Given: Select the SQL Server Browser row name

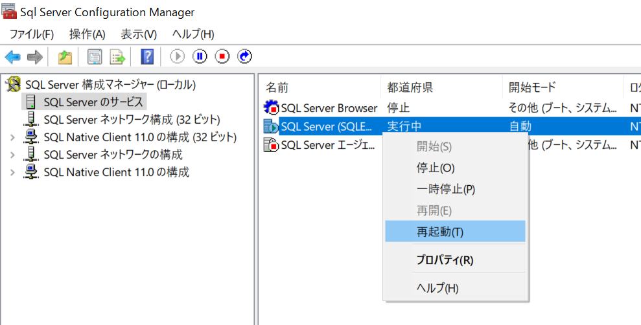Looking at the screenshot, I should [x=329, y=108].
